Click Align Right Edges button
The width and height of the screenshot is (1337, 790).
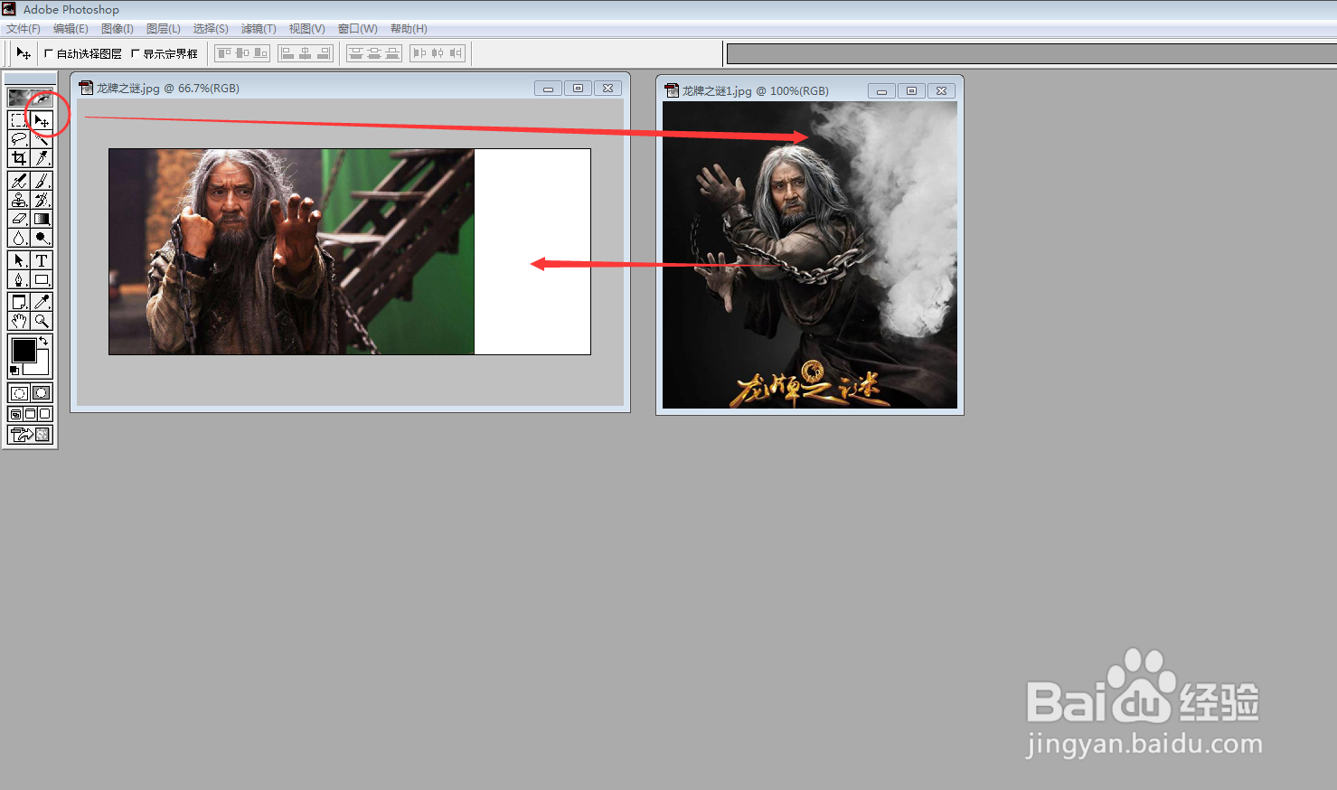tap(323, 53)
